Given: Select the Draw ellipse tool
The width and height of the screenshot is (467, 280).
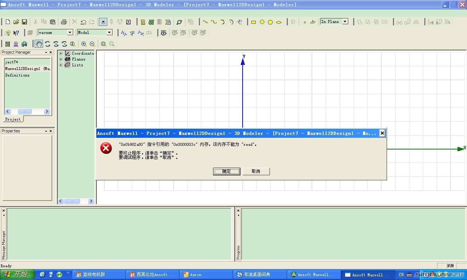Looking at the screenshot, I should pos(279,22).
